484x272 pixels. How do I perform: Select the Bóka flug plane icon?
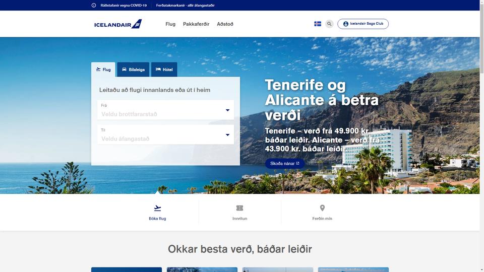[x=157, y=208]
